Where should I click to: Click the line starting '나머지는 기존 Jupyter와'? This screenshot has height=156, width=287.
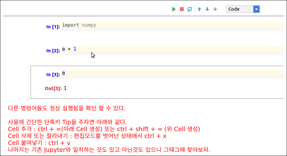(x=109, y=150)
